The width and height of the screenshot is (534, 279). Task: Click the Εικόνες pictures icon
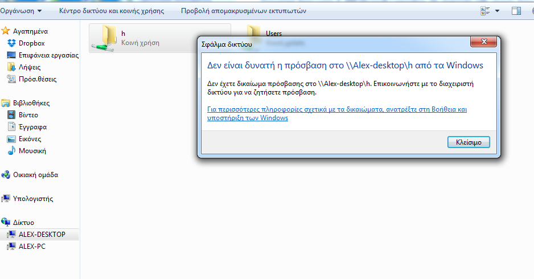pos(11,139)
